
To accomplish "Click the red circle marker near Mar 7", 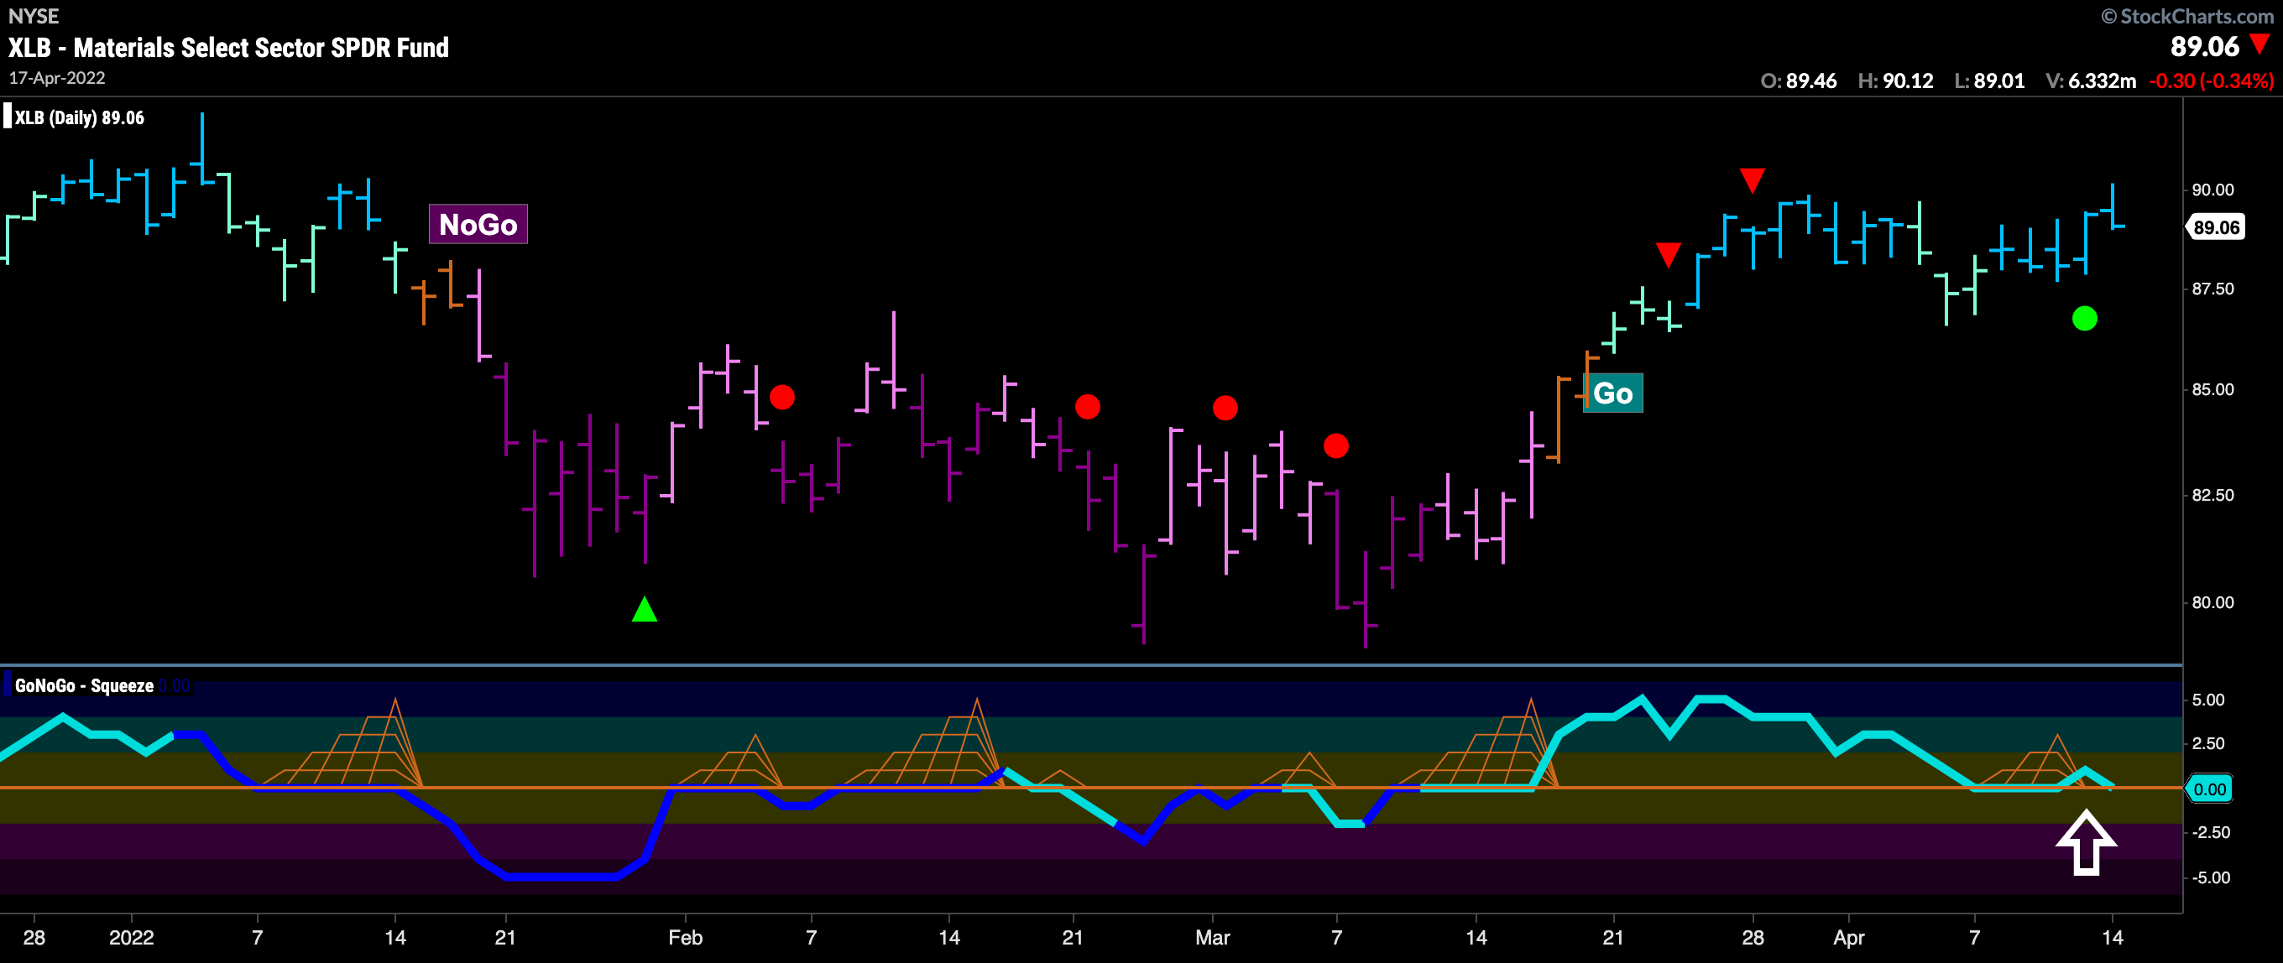I will [1335, 445].
